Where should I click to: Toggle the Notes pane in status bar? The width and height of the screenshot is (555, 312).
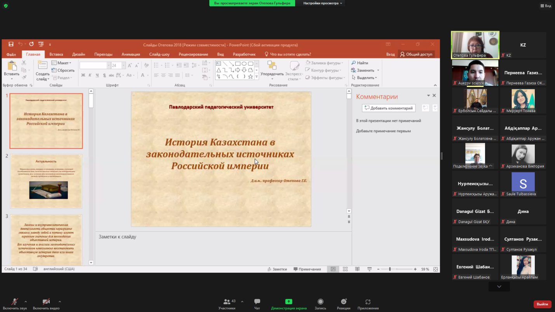(x=277, y=269)
